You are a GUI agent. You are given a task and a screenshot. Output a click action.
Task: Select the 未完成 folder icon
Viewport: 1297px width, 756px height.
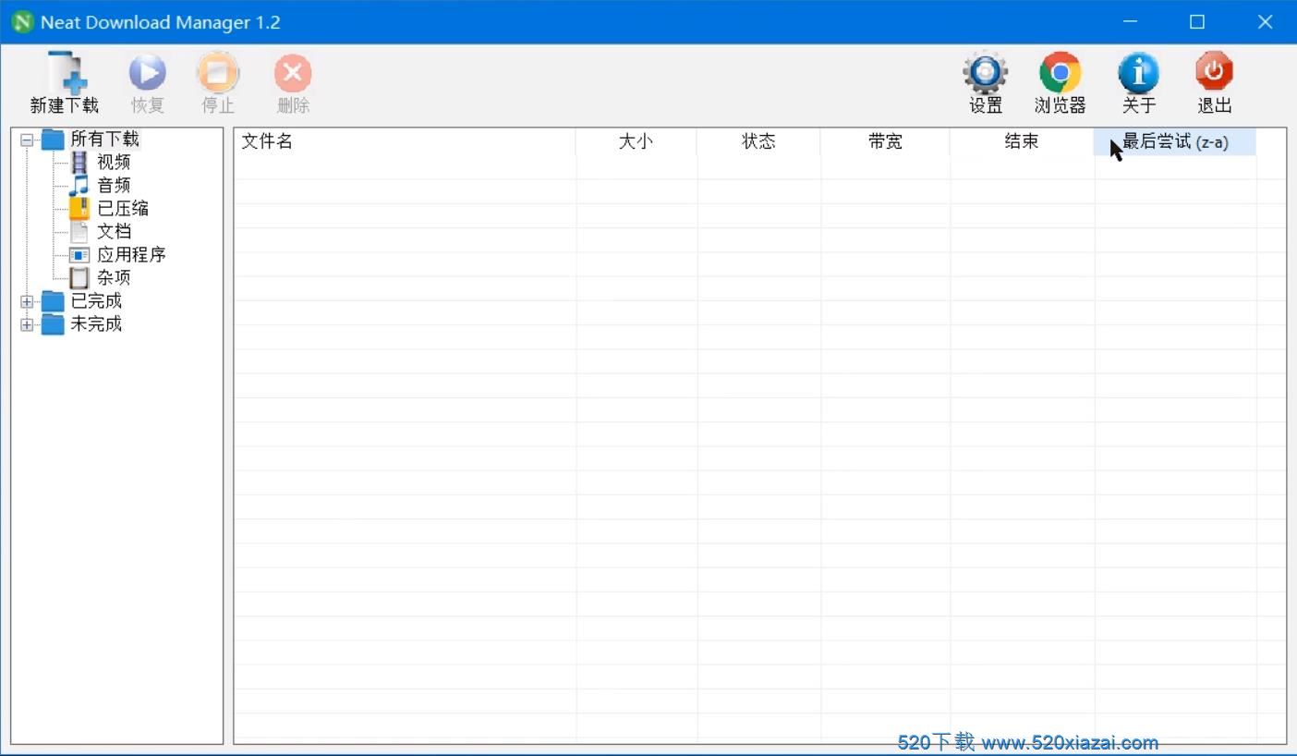coord(54,324)
